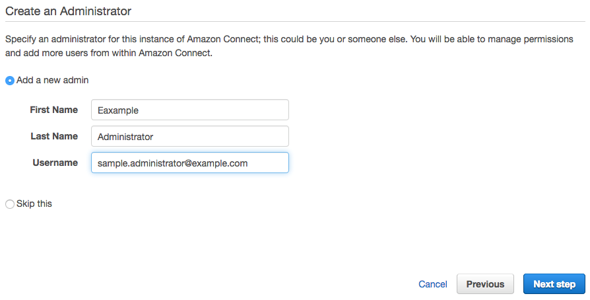Image resolution: width=590 pixels, height=300 pixels.
Task: Click the divider line below the heading
Action: 295,24
